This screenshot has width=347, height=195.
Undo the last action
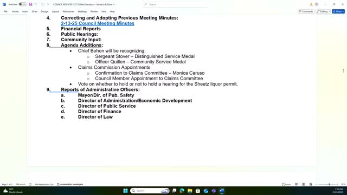(36, 4)
